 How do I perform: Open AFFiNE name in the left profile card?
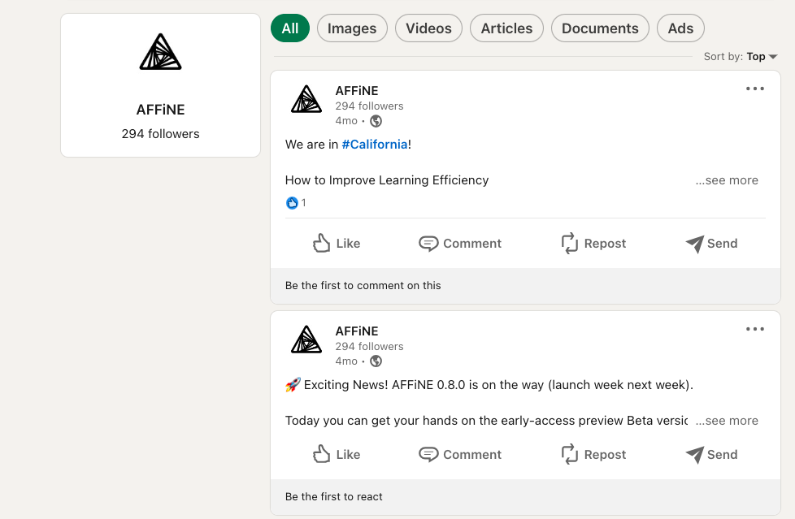pyautogui.click(x=160, y=110)
